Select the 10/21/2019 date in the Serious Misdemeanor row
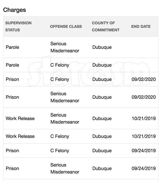The image size is (162, 182). coord(143,118)
